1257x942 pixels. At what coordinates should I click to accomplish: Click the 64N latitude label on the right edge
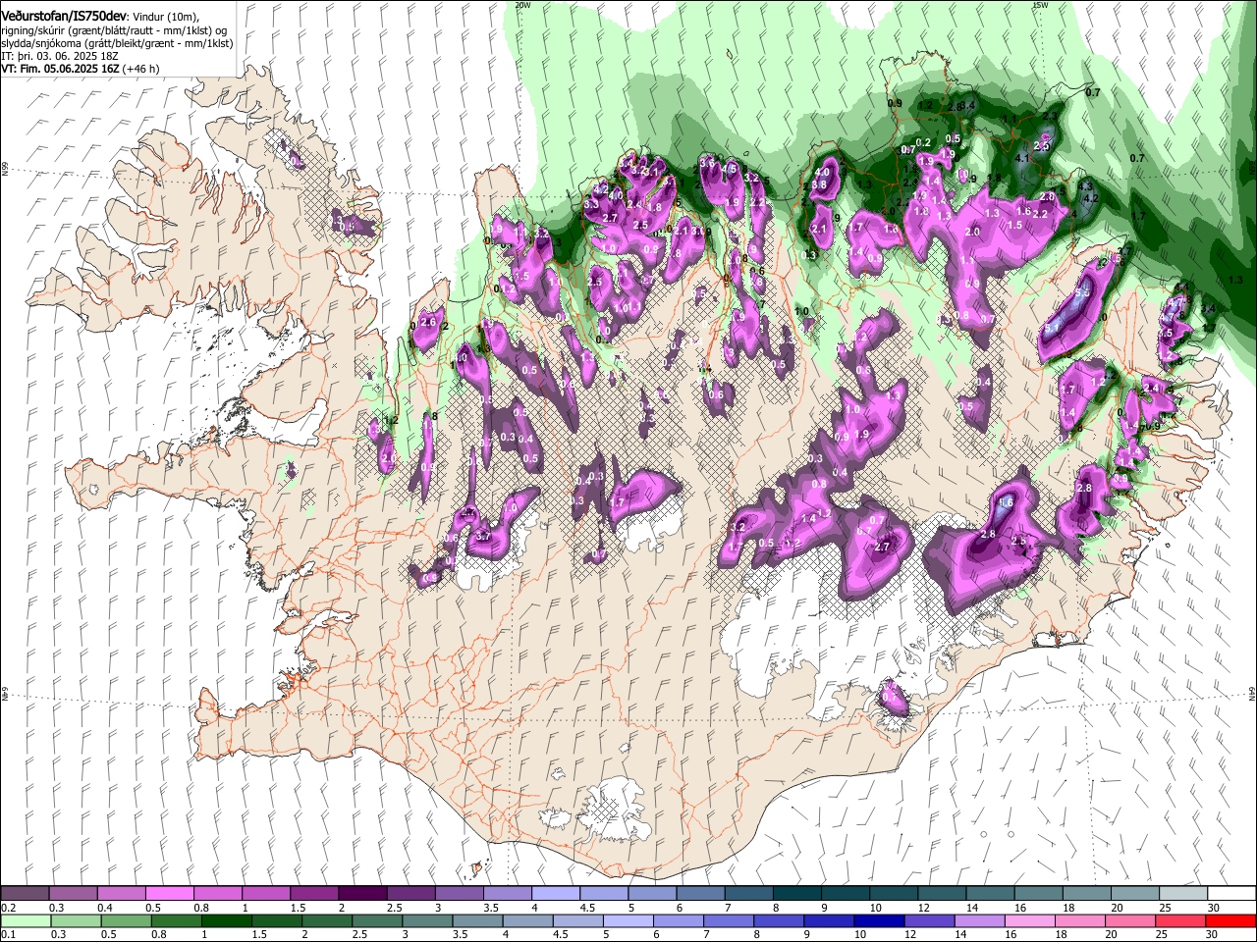(x=1252, y=693)
